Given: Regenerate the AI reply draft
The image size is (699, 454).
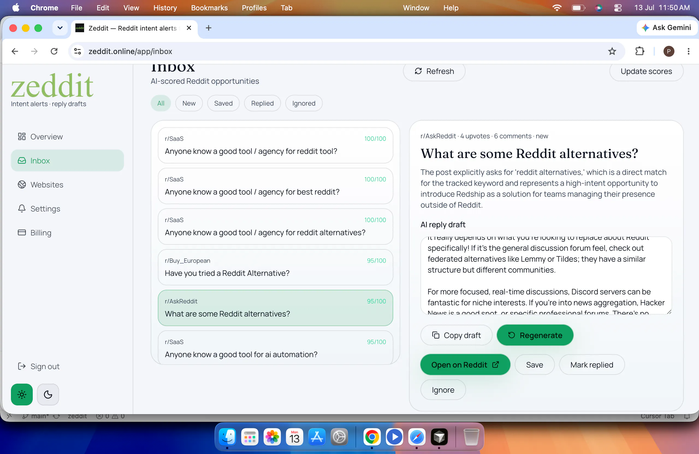Looking at the screenshot, I should 535,335.
